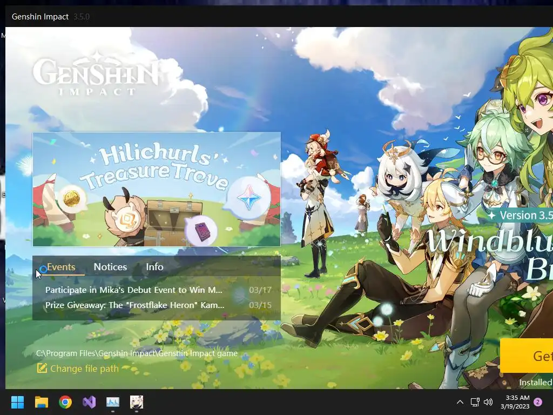The height and width of the screenshot is (415, 553).
Task: Open the performance monitor taskbar app
Action: 113,402
